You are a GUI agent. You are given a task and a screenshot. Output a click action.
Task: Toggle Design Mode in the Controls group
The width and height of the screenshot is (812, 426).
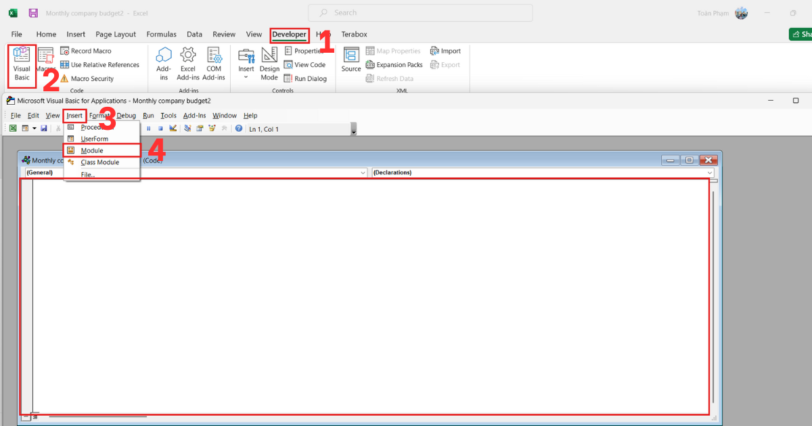(269, 64)
